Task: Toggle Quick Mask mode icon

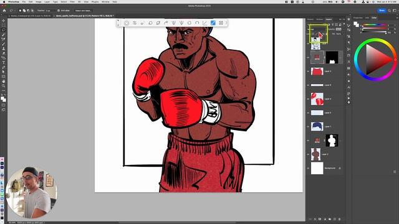Action: [x=3, y=105]
